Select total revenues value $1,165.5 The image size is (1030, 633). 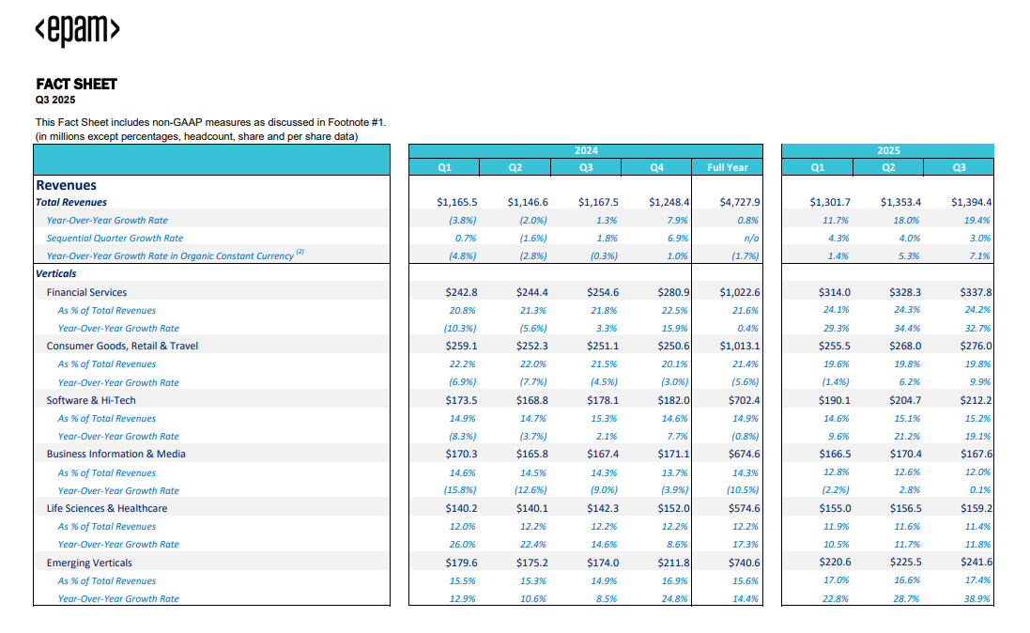coord(457,203)
